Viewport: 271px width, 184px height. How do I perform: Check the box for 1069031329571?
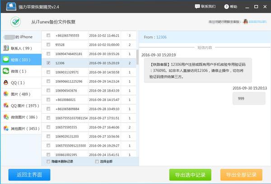point(48,72)
